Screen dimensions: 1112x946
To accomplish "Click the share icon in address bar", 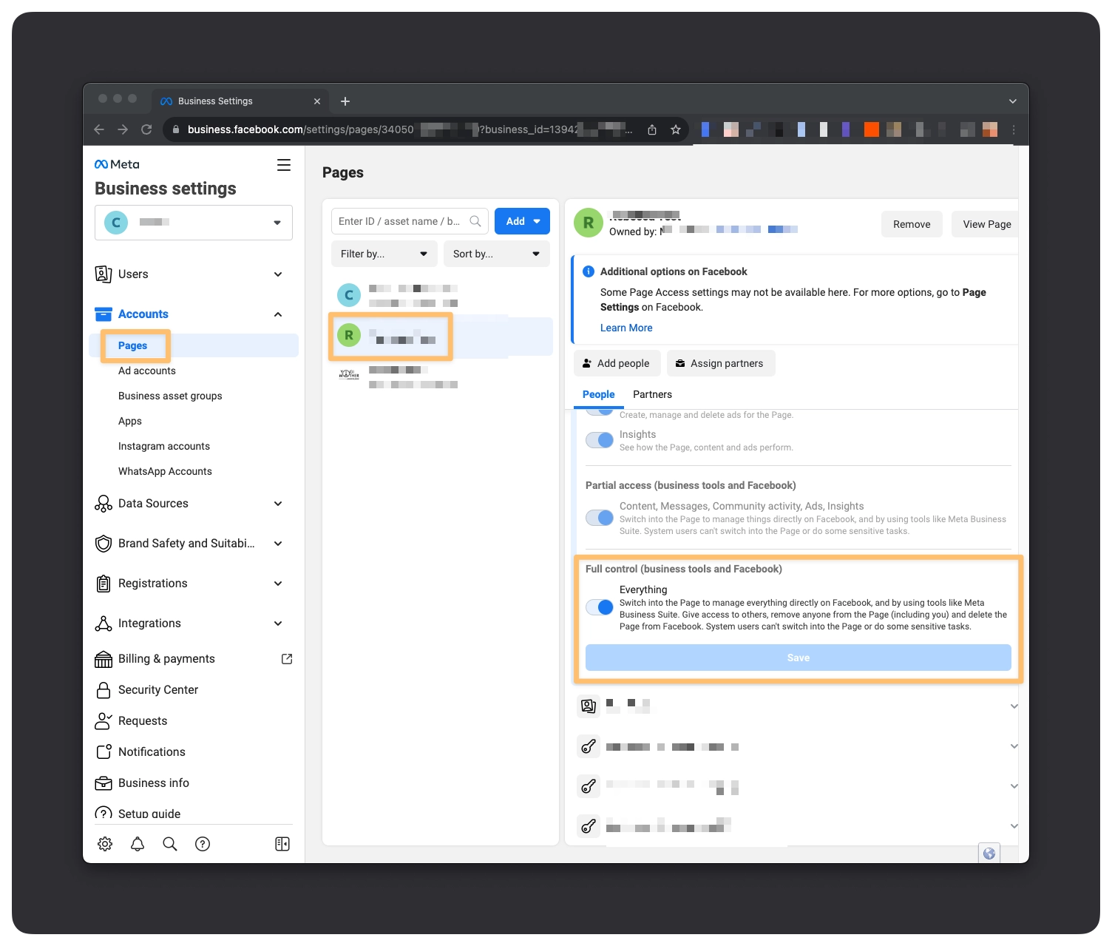I will coord(652,129).
